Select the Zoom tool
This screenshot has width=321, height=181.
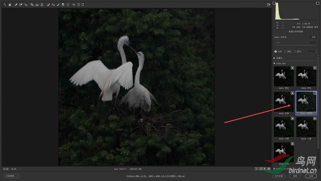pyautogui.click(x=5, y=4)
